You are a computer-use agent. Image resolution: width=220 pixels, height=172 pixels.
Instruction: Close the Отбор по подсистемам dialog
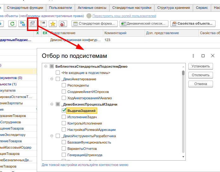[x=213, y=56]
